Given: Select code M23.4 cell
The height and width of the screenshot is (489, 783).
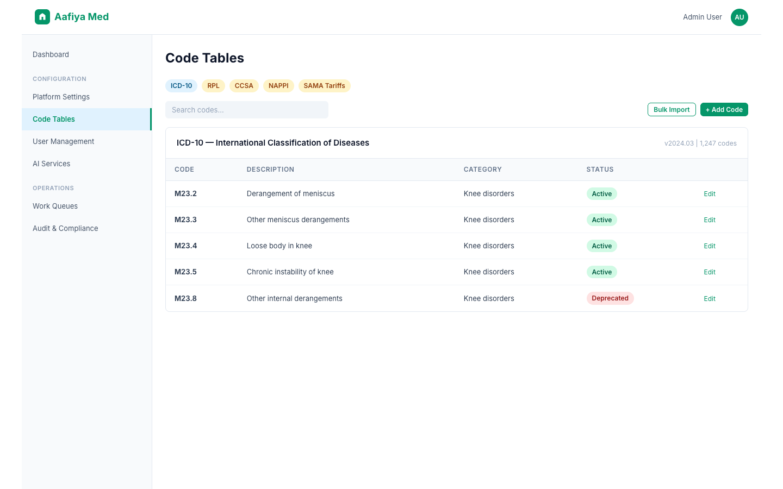Looking at the screenshot, I should [185, 246].
